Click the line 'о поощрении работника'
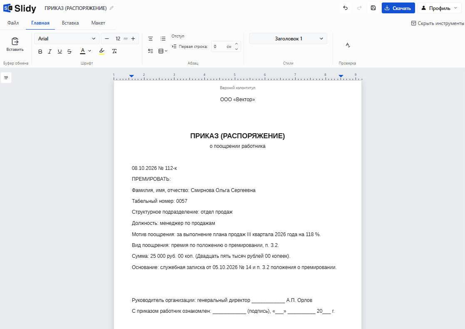 pos(238,146)
